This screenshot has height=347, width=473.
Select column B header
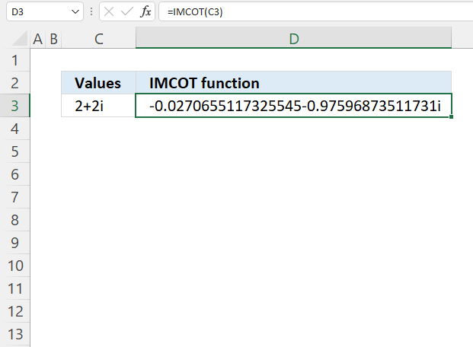click(53, 39)
